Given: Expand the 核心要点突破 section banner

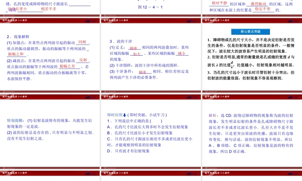Looking at the screenshot, I should pos(251,31).
